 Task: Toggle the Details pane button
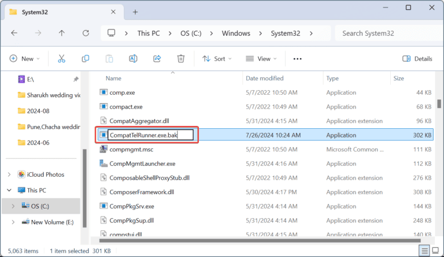[417, 59]
